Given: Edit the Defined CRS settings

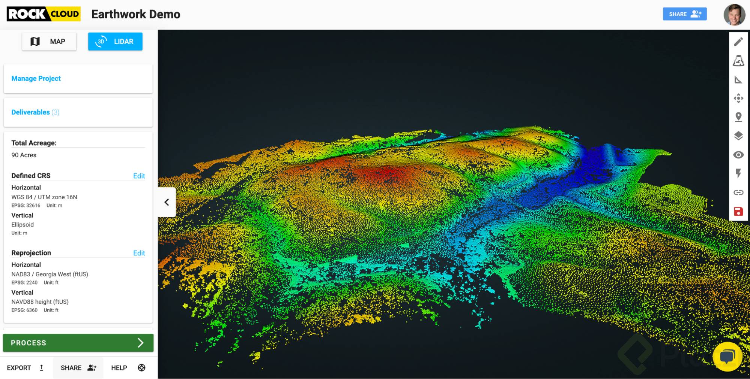Looking at the screenshot, I should click(139, 176).
